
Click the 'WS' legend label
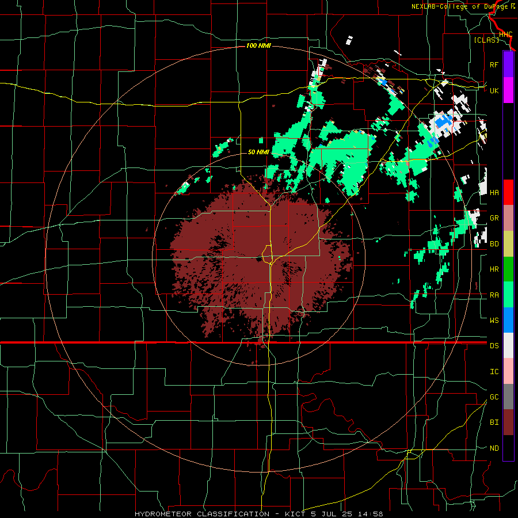494,321
